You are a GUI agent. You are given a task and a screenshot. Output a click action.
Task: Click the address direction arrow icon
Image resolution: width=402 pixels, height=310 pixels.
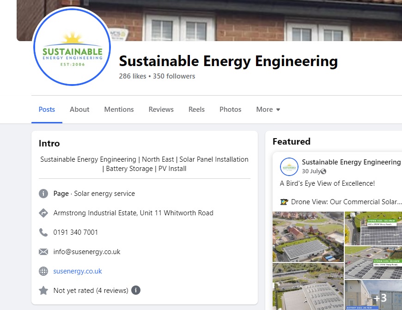click(x=43, y=213)
